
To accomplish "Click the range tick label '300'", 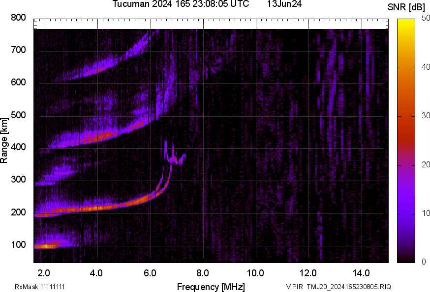I will (18, 180).
